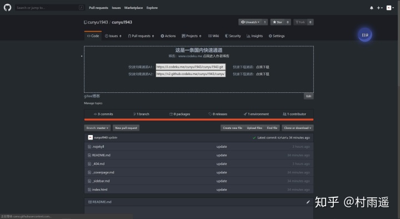Go to Issues in top navigation

click(x=116, y=8)
